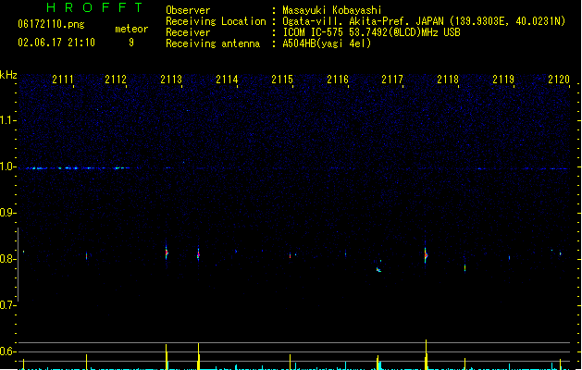The width and height of the screenshot is (582, 370).
Task: Click the receiver ICOM IC-575 text
Action: 371,32
